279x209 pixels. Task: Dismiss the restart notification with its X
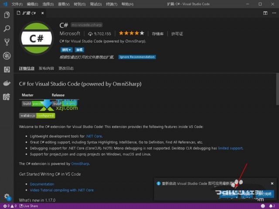[272, 183]
